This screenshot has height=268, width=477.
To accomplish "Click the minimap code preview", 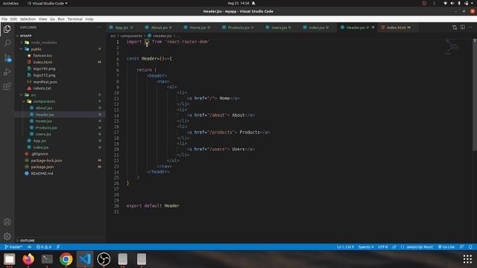I will [453, 47].
